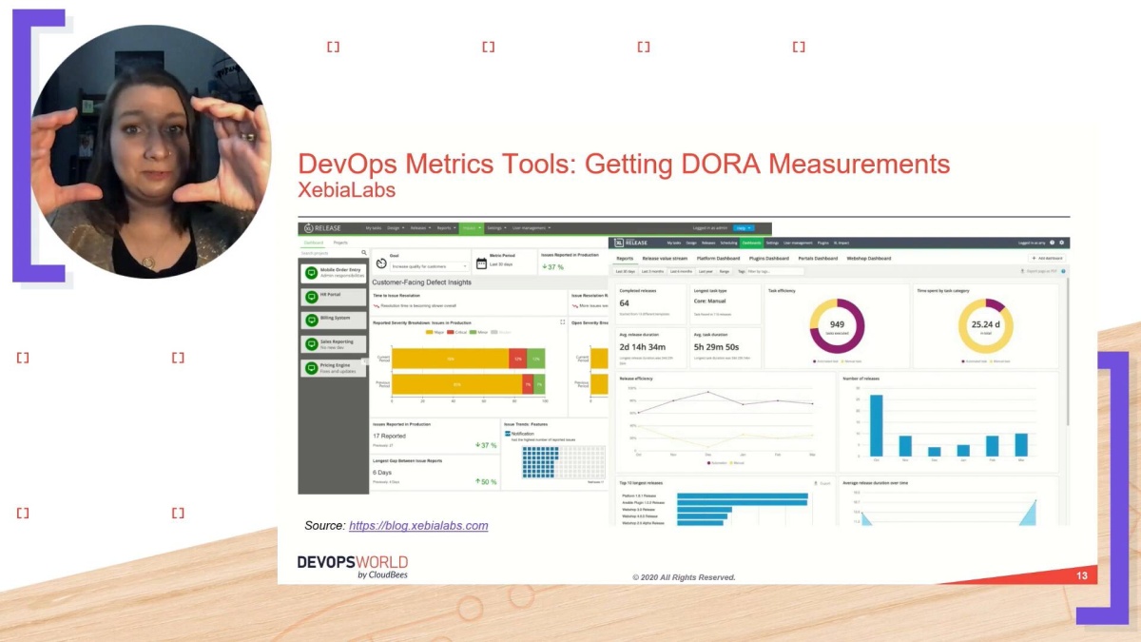Screen dimensions: 1141x642
Task: Click Plugins in right window menu bar
Action: [x=822, y=243]
